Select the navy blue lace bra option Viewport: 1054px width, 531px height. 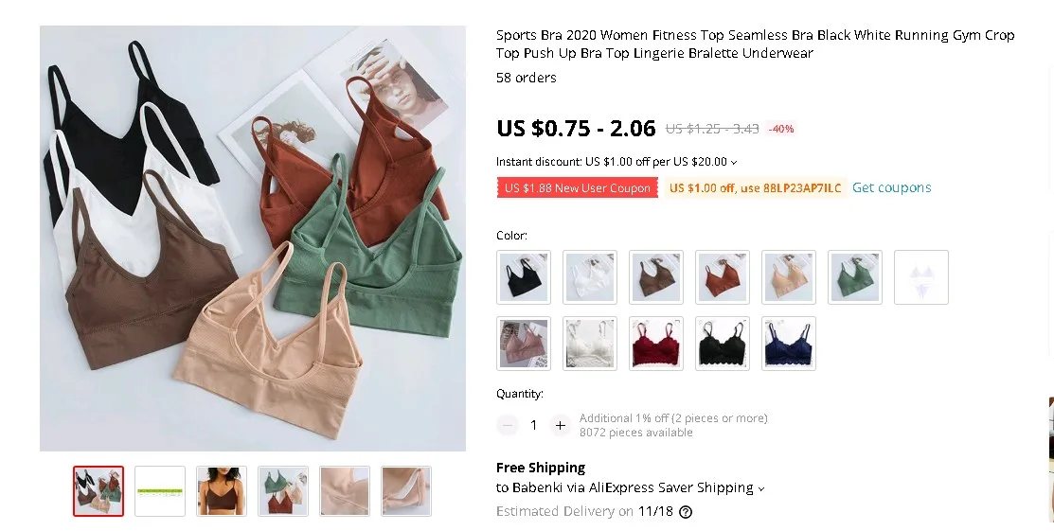[x=789, y=344]
